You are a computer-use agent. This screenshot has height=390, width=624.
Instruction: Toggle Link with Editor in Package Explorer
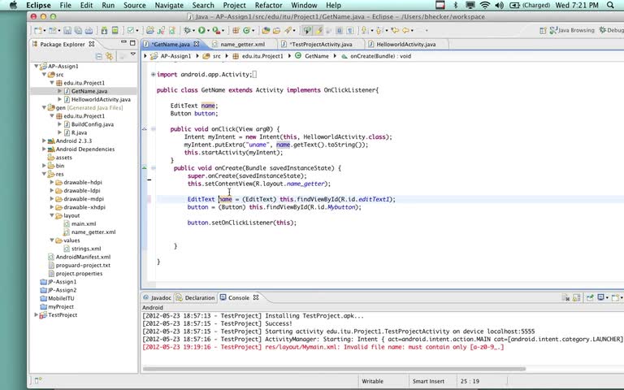(109, 56)
